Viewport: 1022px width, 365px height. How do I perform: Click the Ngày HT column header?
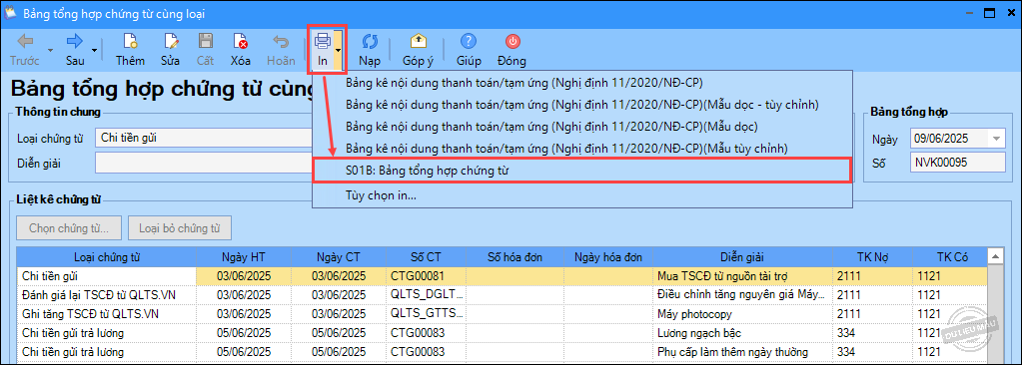243,257
